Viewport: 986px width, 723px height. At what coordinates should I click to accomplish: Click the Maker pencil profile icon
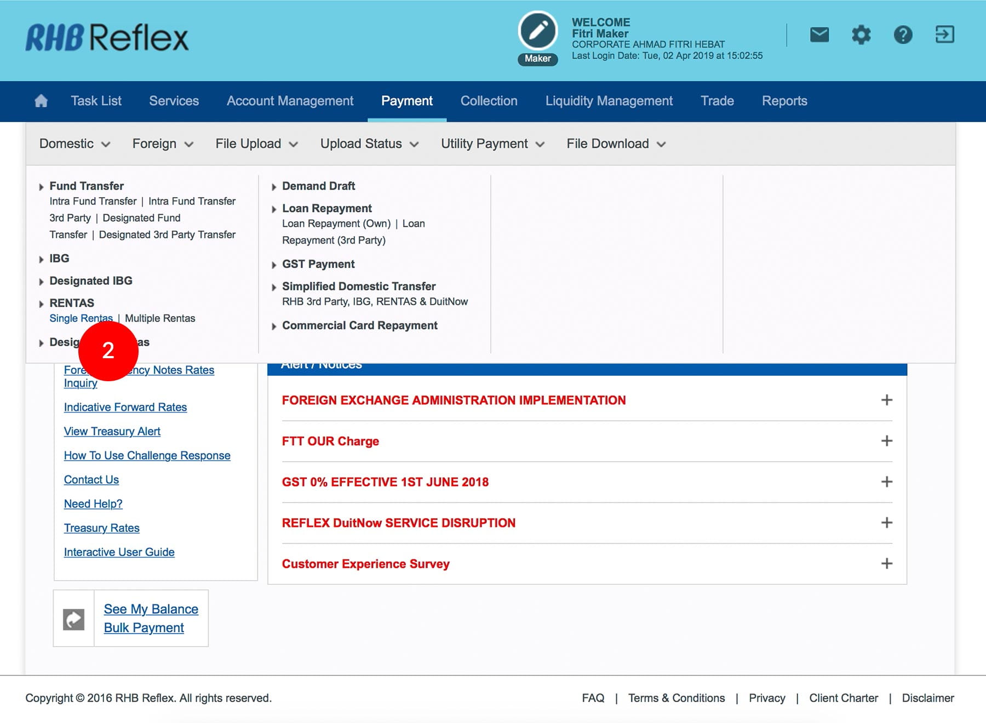(537, 32)
